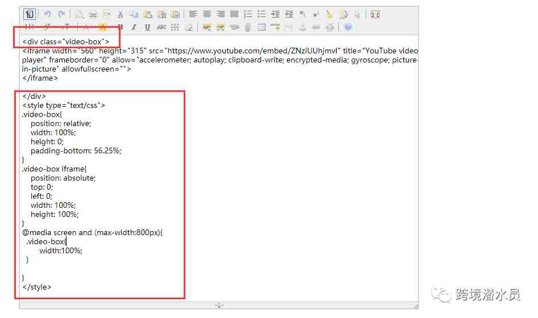Screen dimensions: 538x318
Task: Center-align the text
Action: click(x=207, y=14)
